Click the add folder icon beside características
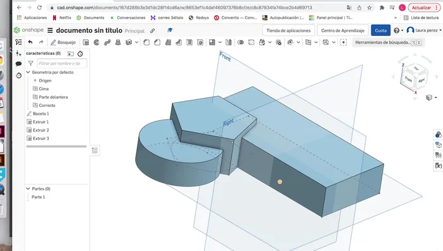 pos(70,54)
